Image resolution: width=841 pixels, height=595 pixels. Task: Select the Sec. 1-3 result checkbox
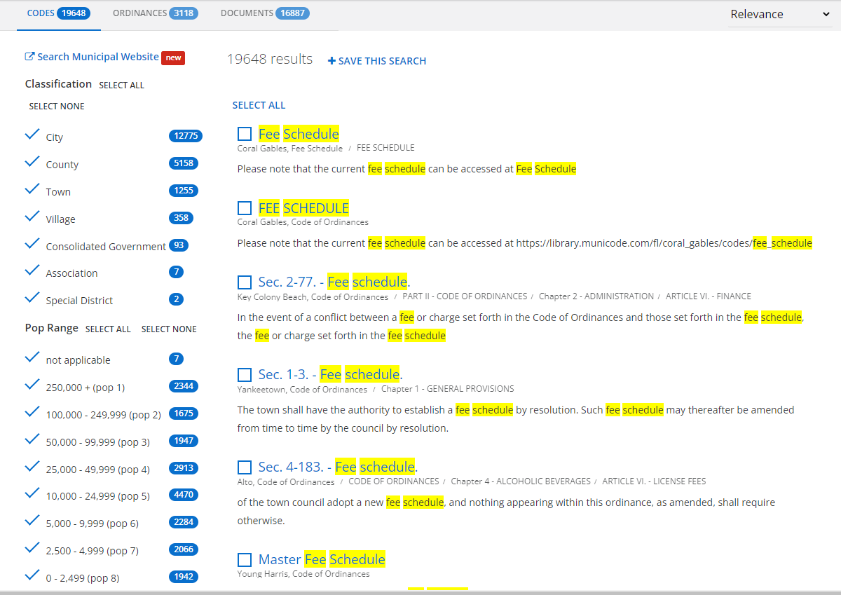245,375
